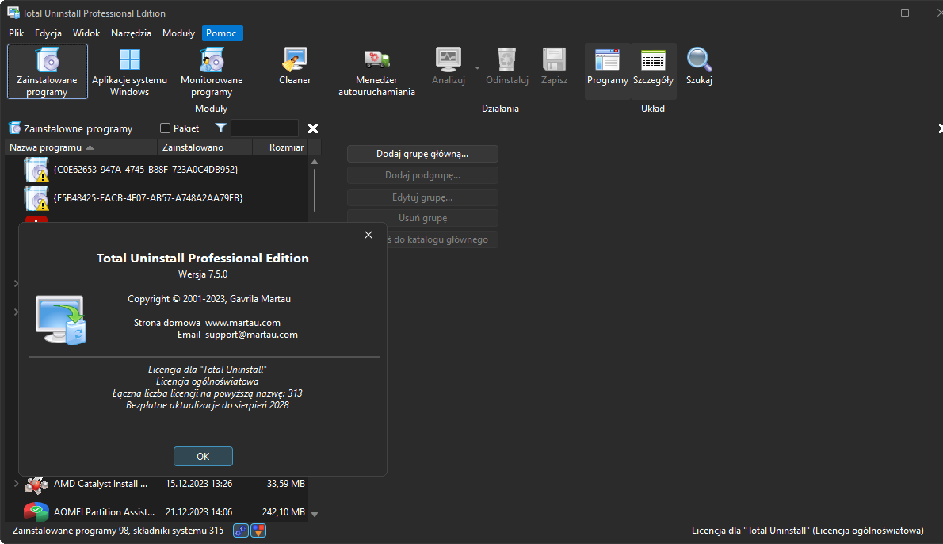943x544 pixels.
Task: Click second status bar shield icon
Action: click(x=258, y=531)
